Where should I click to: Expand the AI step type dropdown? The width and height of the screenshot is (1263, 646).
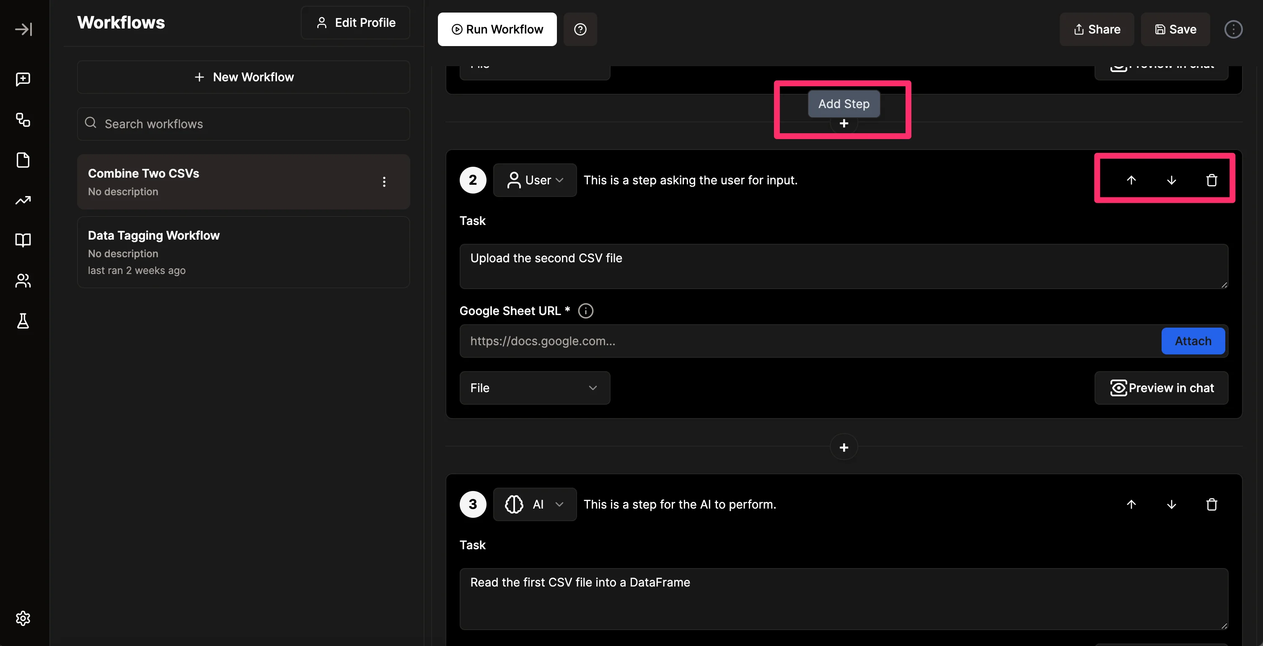pyautogui.click(x=535, y=504)
